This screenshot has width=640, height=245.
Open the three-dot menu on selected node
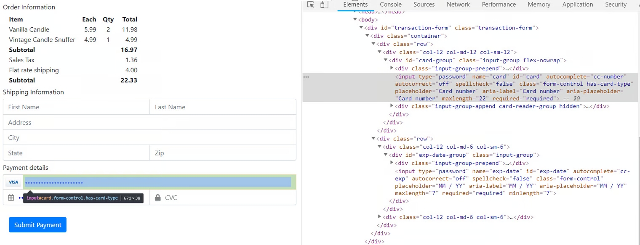point(306,77)
